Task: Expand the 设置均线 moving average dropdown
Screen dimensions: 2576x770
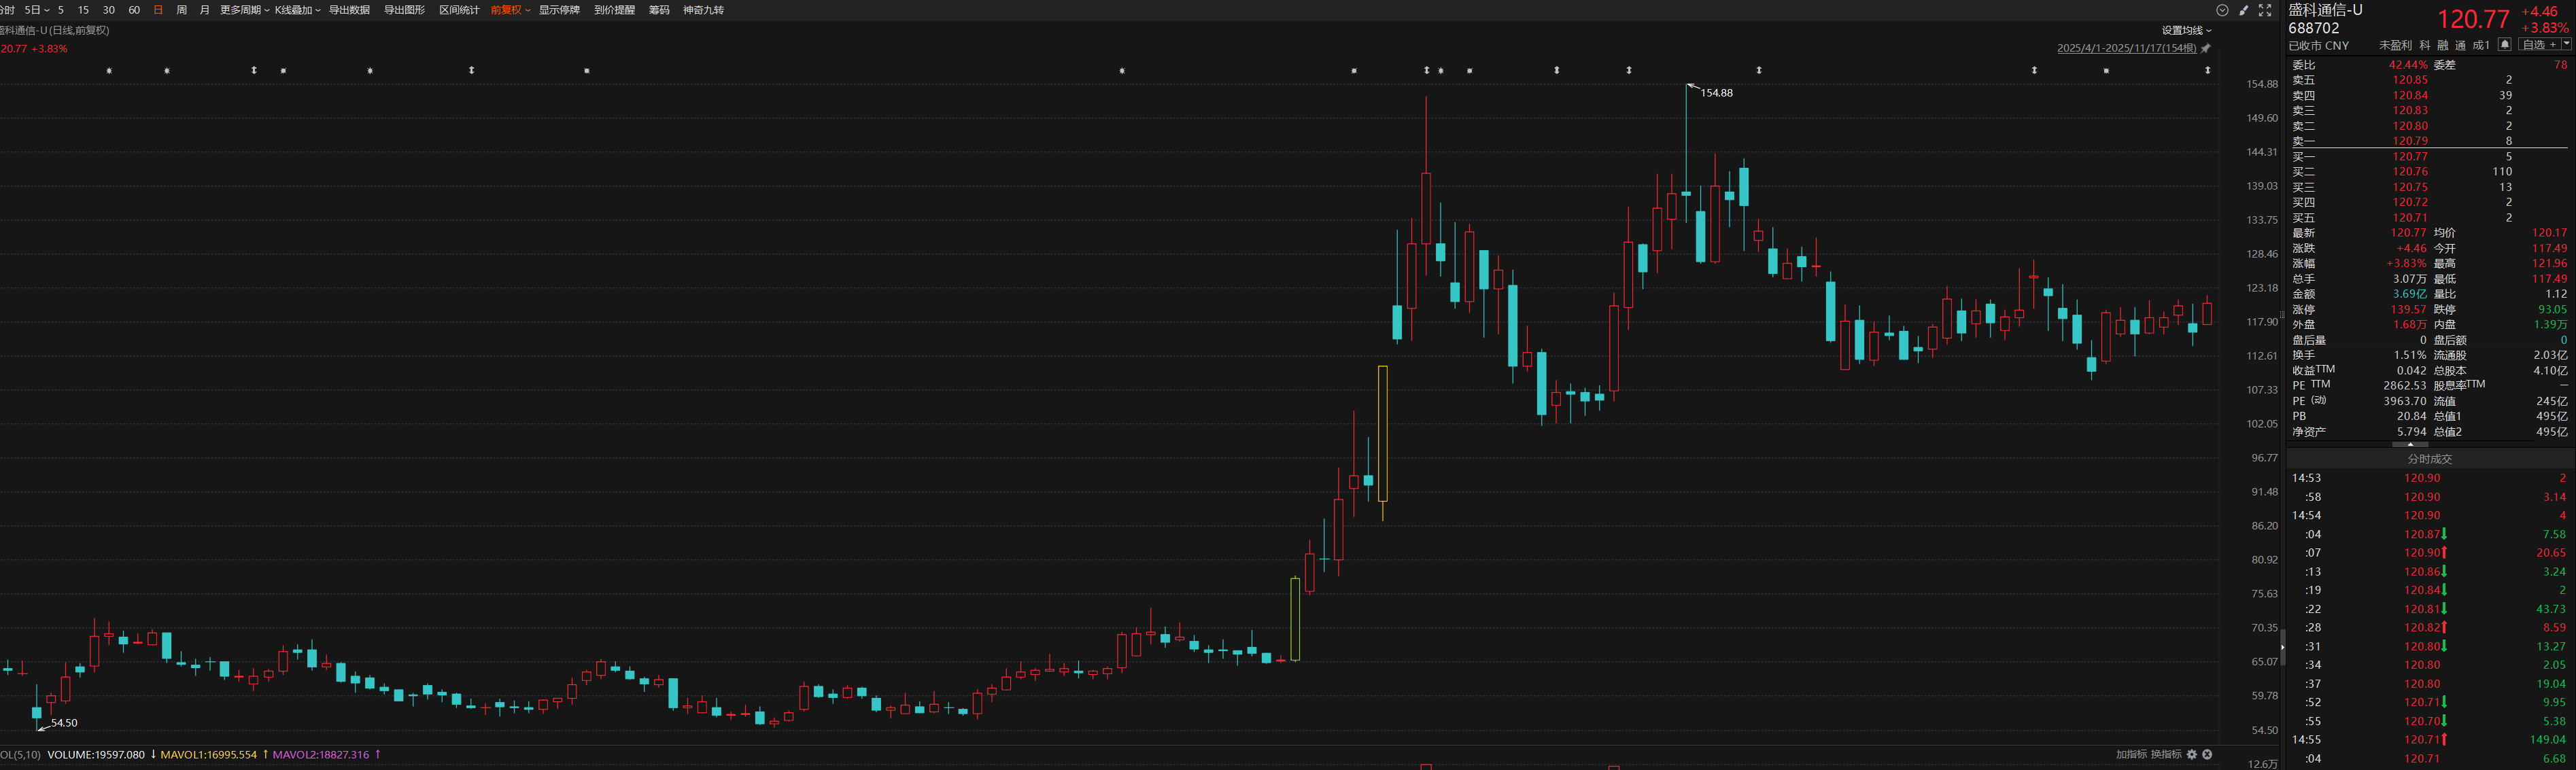Action: coord(2186,30)
